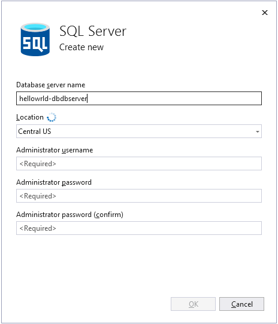Click the Cancel button

241,304
